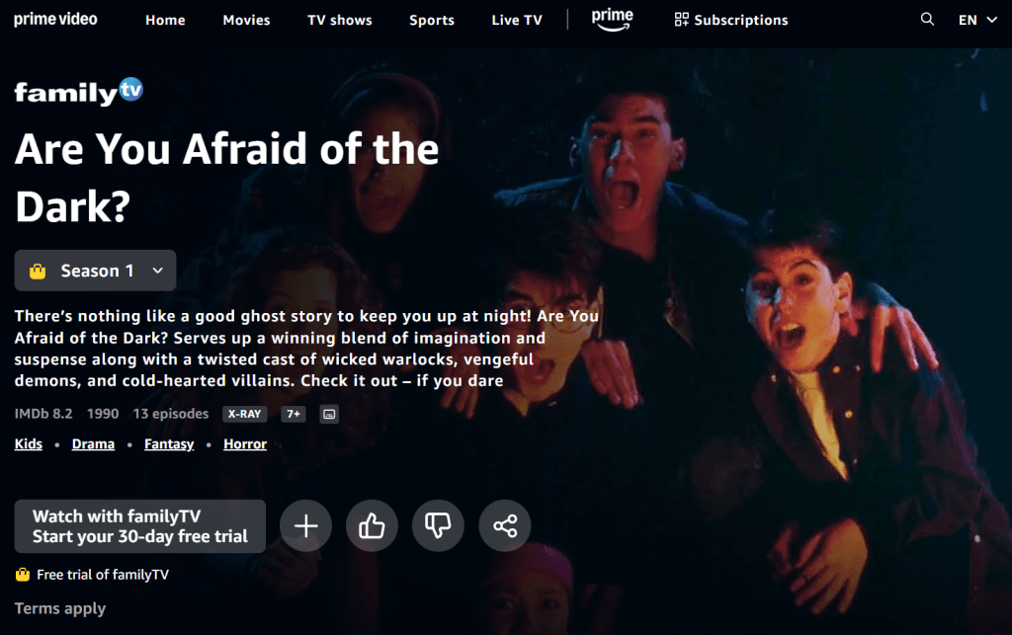
Task: Click the Prime smile logo
Action: coord(613,20)
